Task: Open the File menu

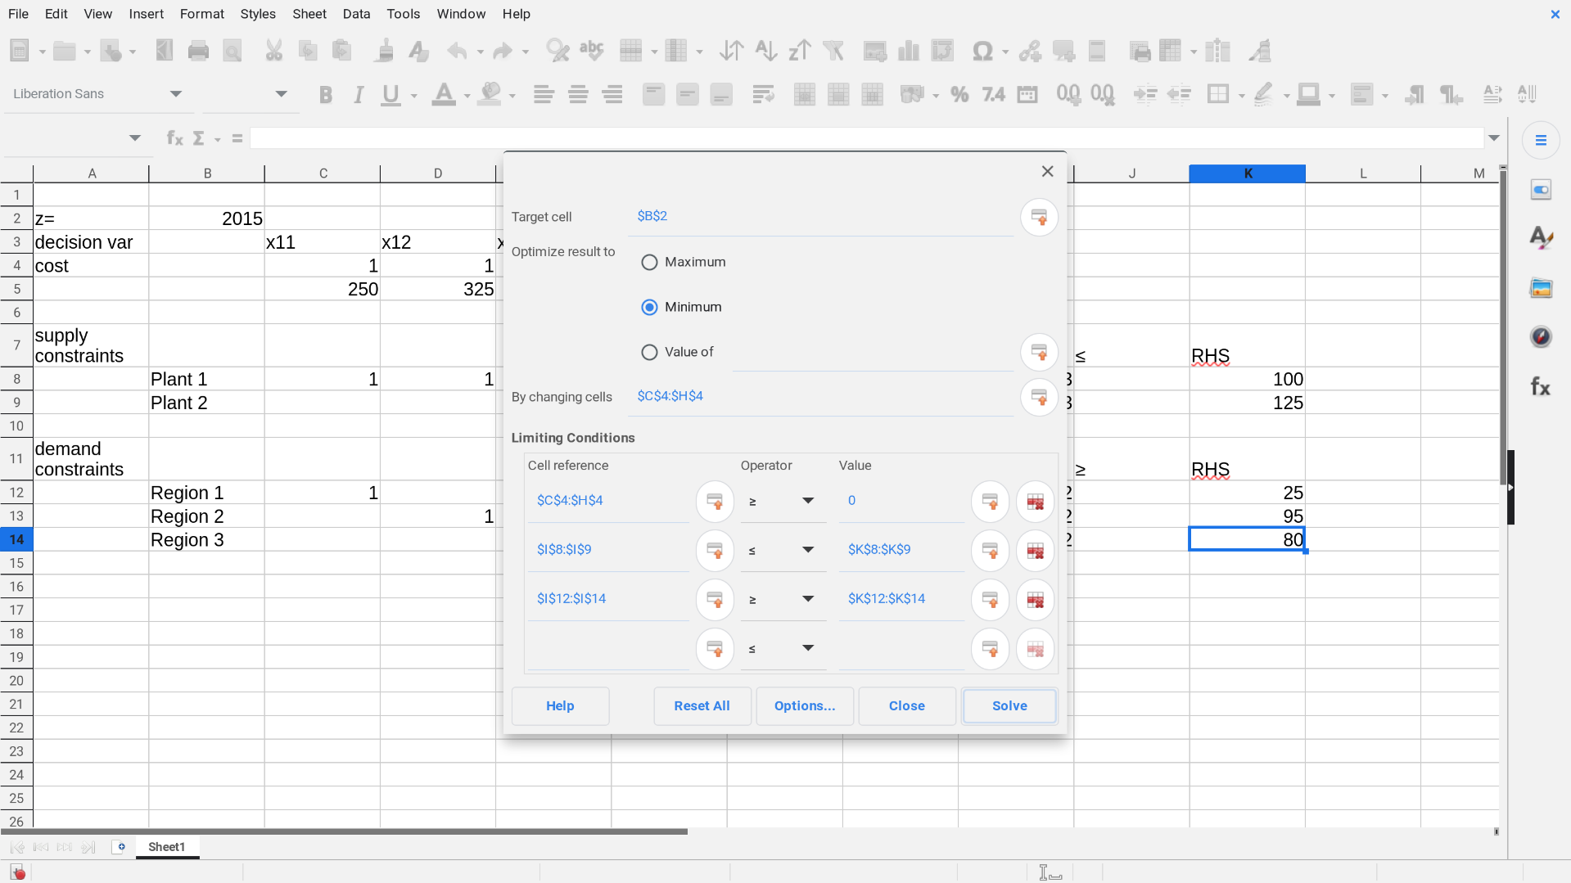Action: click(18, 14)
